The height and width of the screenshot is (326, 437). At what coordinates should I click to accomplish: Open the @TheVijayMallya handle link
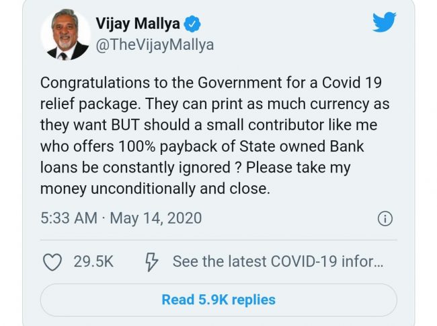point(155,44)
